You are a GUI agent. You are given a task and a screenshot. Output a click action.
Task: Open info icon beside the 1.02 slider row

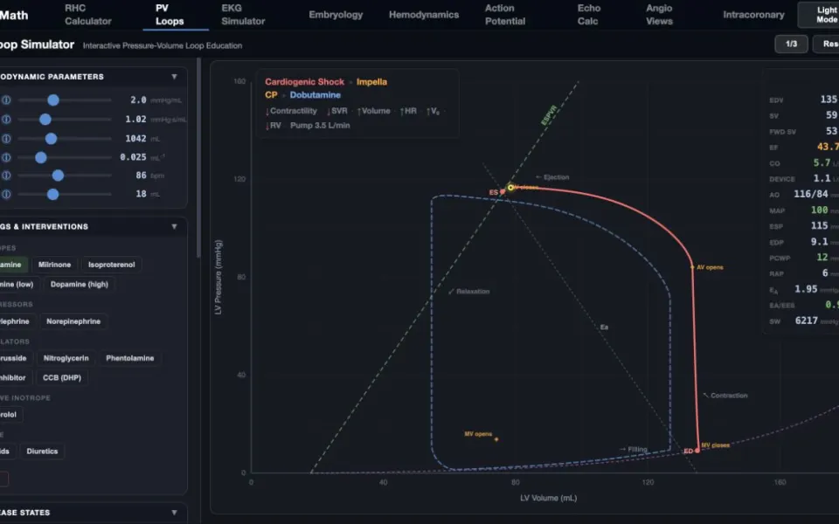6,120
